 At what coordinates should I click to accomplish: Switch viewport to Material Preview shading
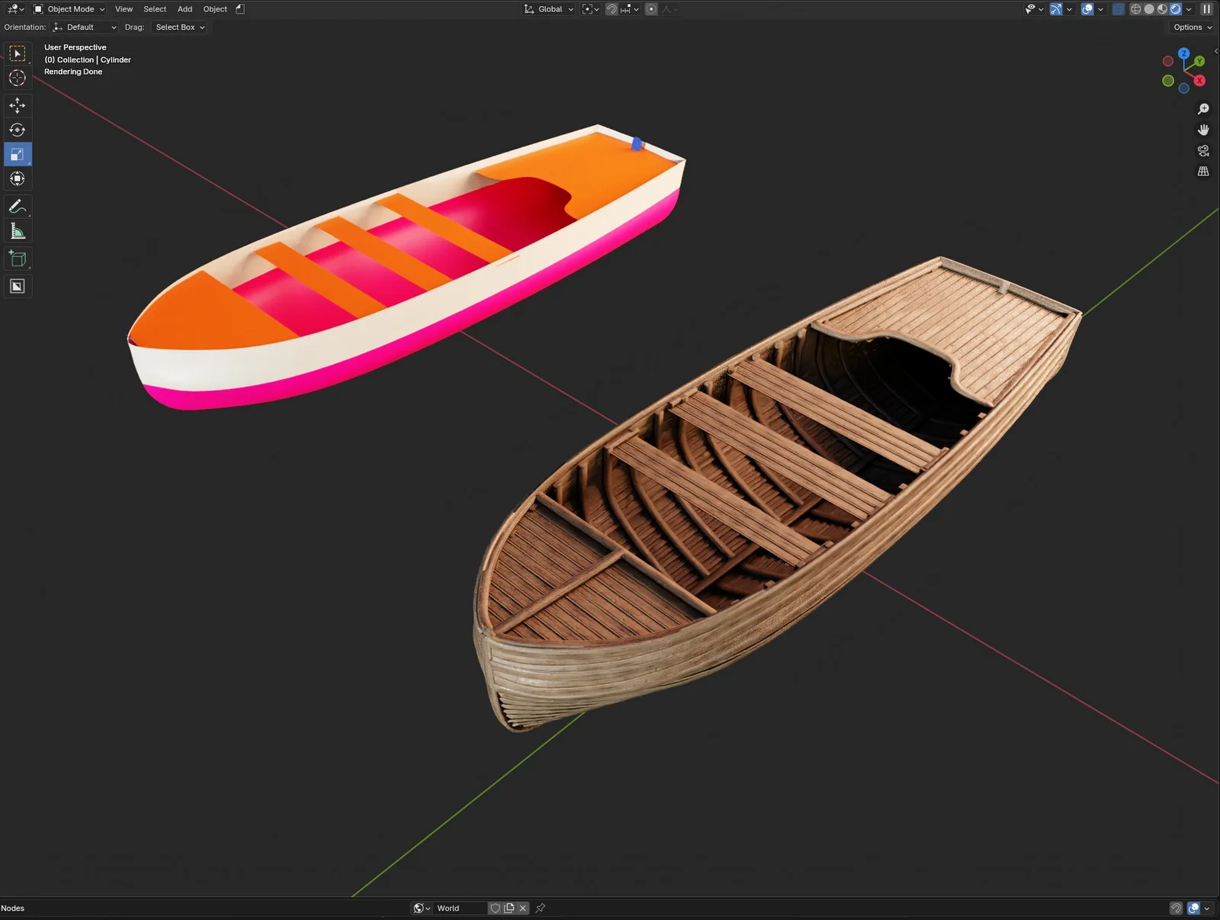(1161, 8)
